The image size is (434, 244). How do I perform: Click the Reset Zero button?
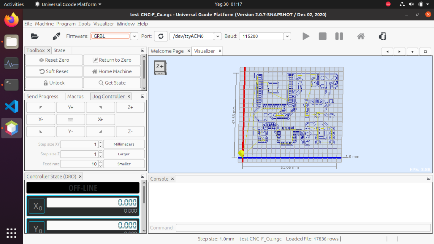54,60
